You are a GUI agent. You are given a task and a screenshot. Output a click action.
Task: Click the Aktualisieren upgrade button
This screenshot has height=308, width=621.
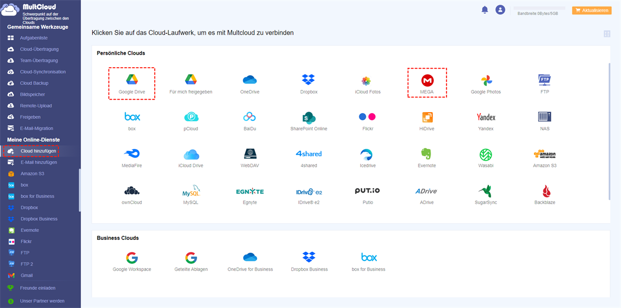[592, 10]
